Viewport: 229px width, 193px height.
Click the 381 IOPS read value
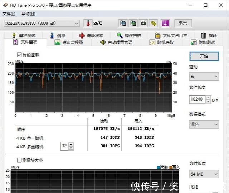110,146
